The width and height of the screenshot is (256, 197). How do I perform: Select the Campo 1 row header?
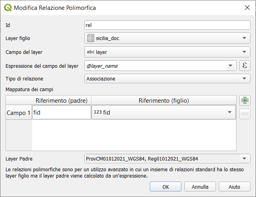[19, 113]
